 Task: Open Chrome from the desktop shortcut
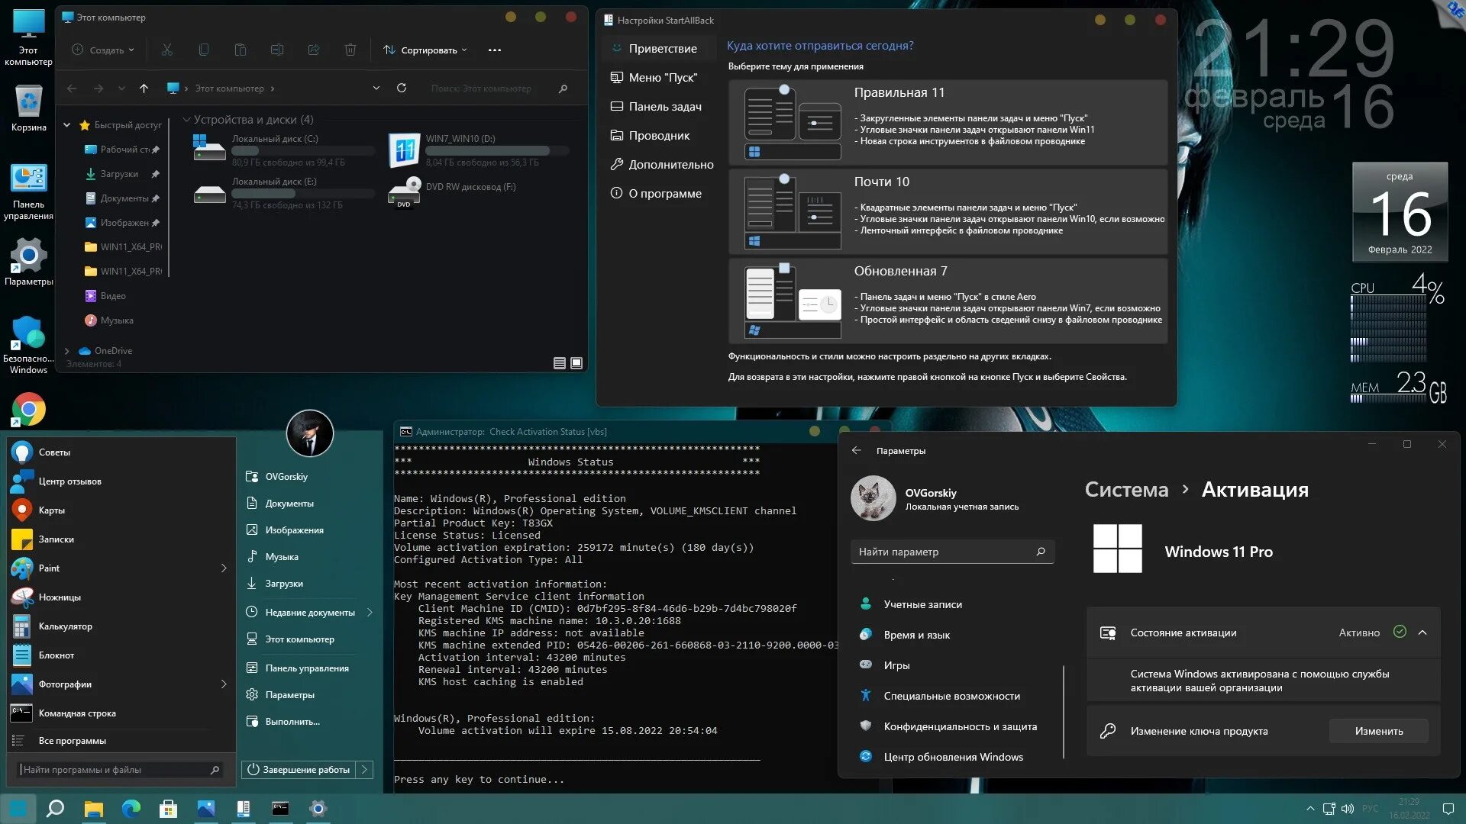28,410
